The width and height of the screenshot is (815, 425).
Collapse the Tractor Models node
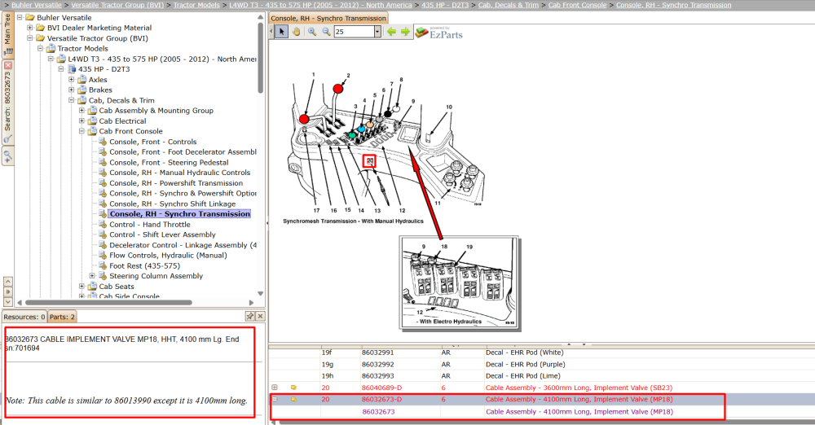41,48
